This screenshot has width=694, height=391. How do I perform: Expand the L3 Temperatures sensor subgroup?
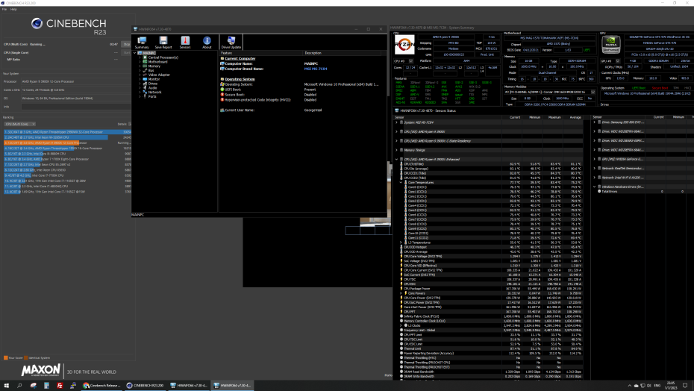tap(401, 243)
